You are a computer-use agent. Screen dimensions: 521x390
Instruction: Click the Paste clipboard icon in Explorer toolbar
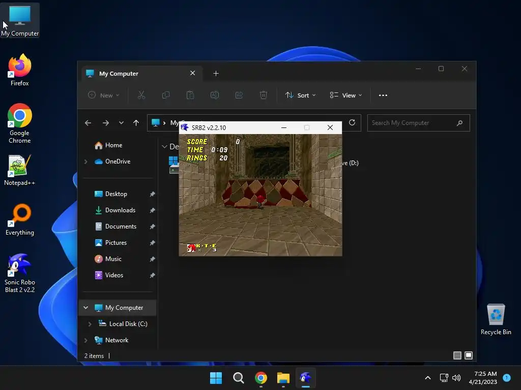pos(190,95)
